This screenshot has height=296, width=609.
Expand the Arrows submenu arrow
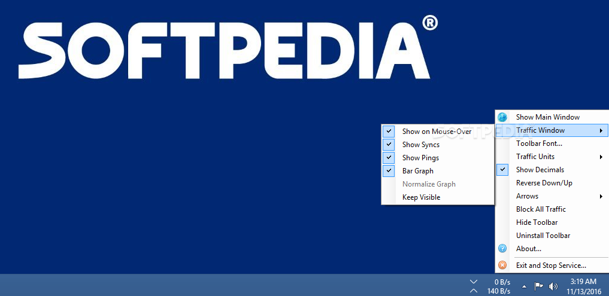click(601, 196)
